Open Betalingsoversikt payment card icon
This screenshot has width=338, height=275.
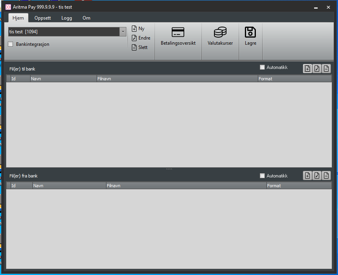pyautogui.click(x=178, y=33)
